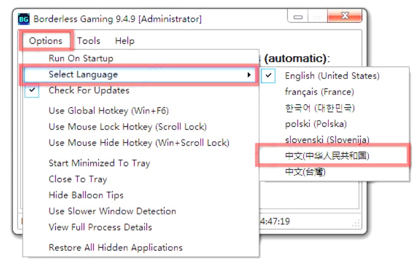Select polski (Polska) language
Image resolution: width=414 pixels, height=262 pixels.
coord(316,124)
